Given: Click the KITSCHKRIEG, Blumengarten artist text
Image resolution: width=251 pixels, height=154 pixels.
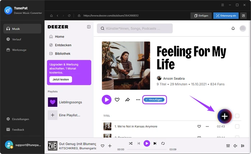Looking at the screenshot, I should 78,148.
